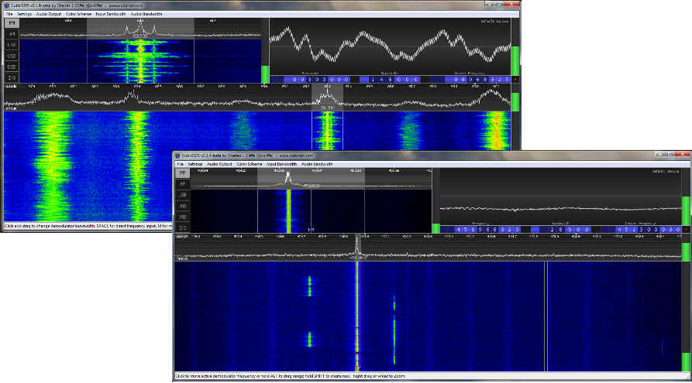The height and width of the screenshot is (383, 692).
Task: Open Audio Bandwidth menu in the back window
Action: pos(146,14)
